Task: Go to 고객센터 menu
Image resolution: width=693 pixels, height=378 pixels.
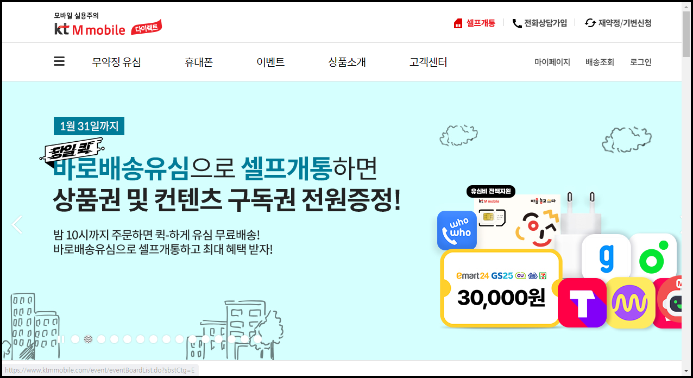Action: 428,62
